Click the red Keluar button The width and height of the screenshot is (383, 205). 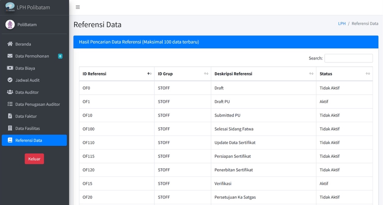pos(34,159)
